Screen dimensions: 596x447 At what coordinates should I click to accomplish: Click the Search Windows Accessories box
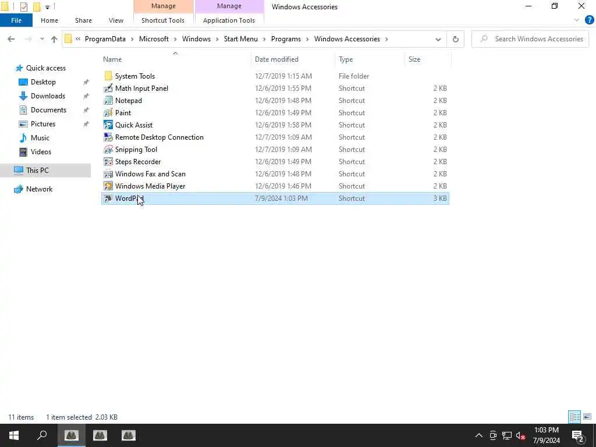(x=530, y=39)
